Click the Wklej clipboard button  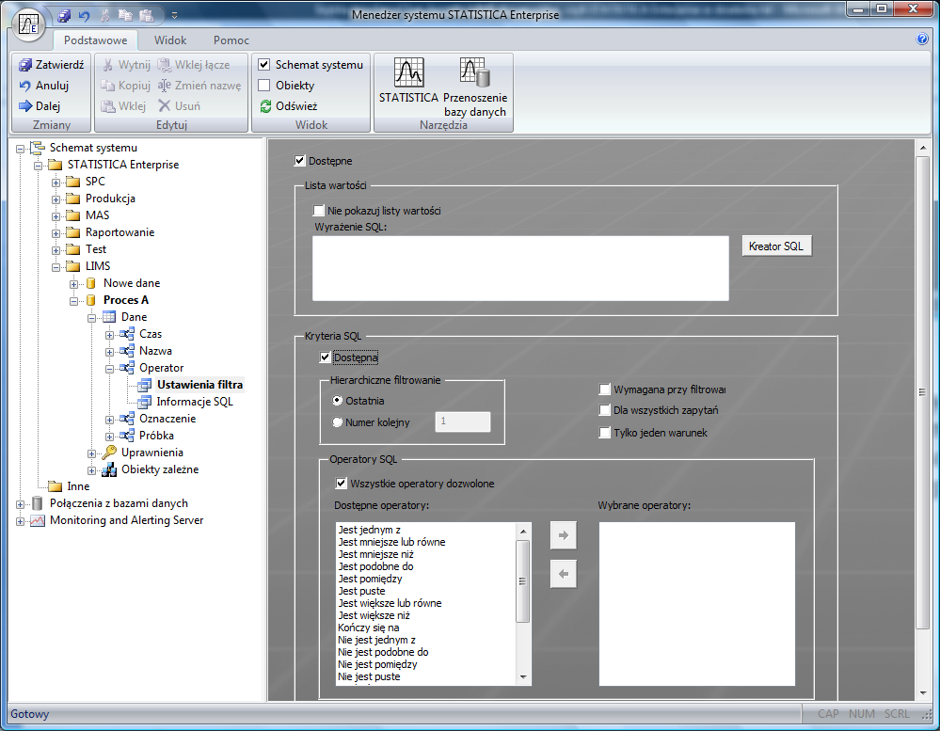click(x=123, y=106)
